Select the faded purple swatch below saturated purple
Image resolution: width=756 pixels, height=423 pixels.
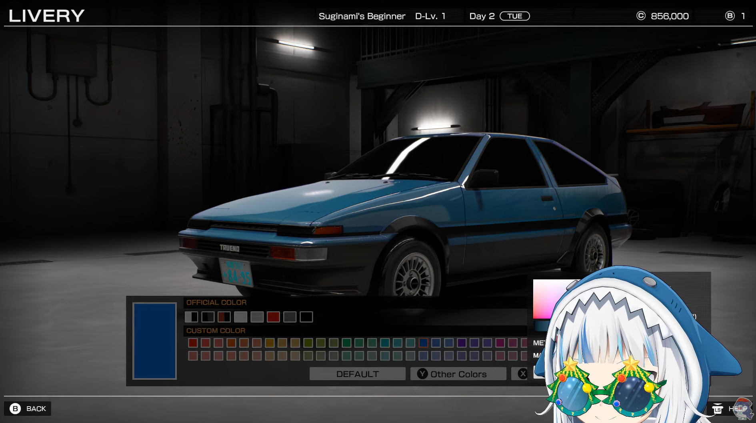tap(462, 355)
